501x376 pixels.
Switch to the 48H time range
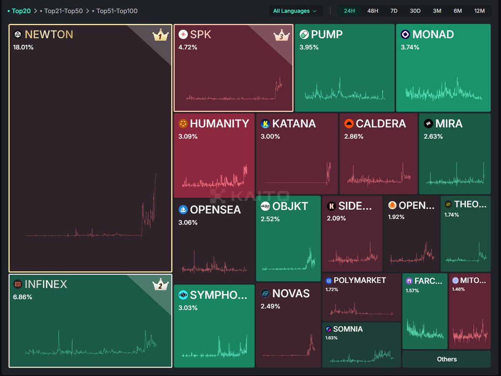372,11
